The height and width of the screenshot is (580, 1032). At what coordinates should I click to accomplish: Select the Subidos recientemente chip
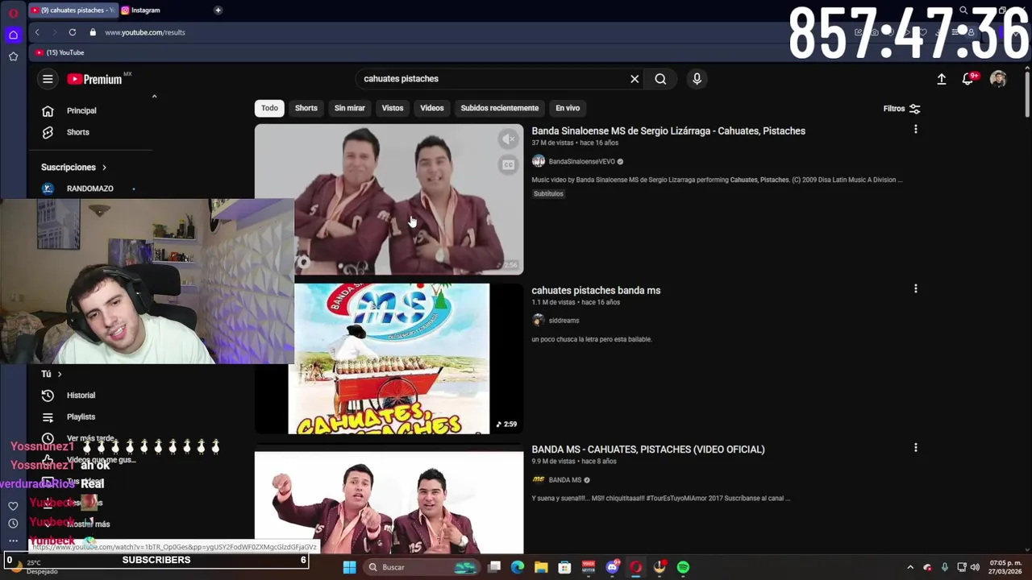499,108
